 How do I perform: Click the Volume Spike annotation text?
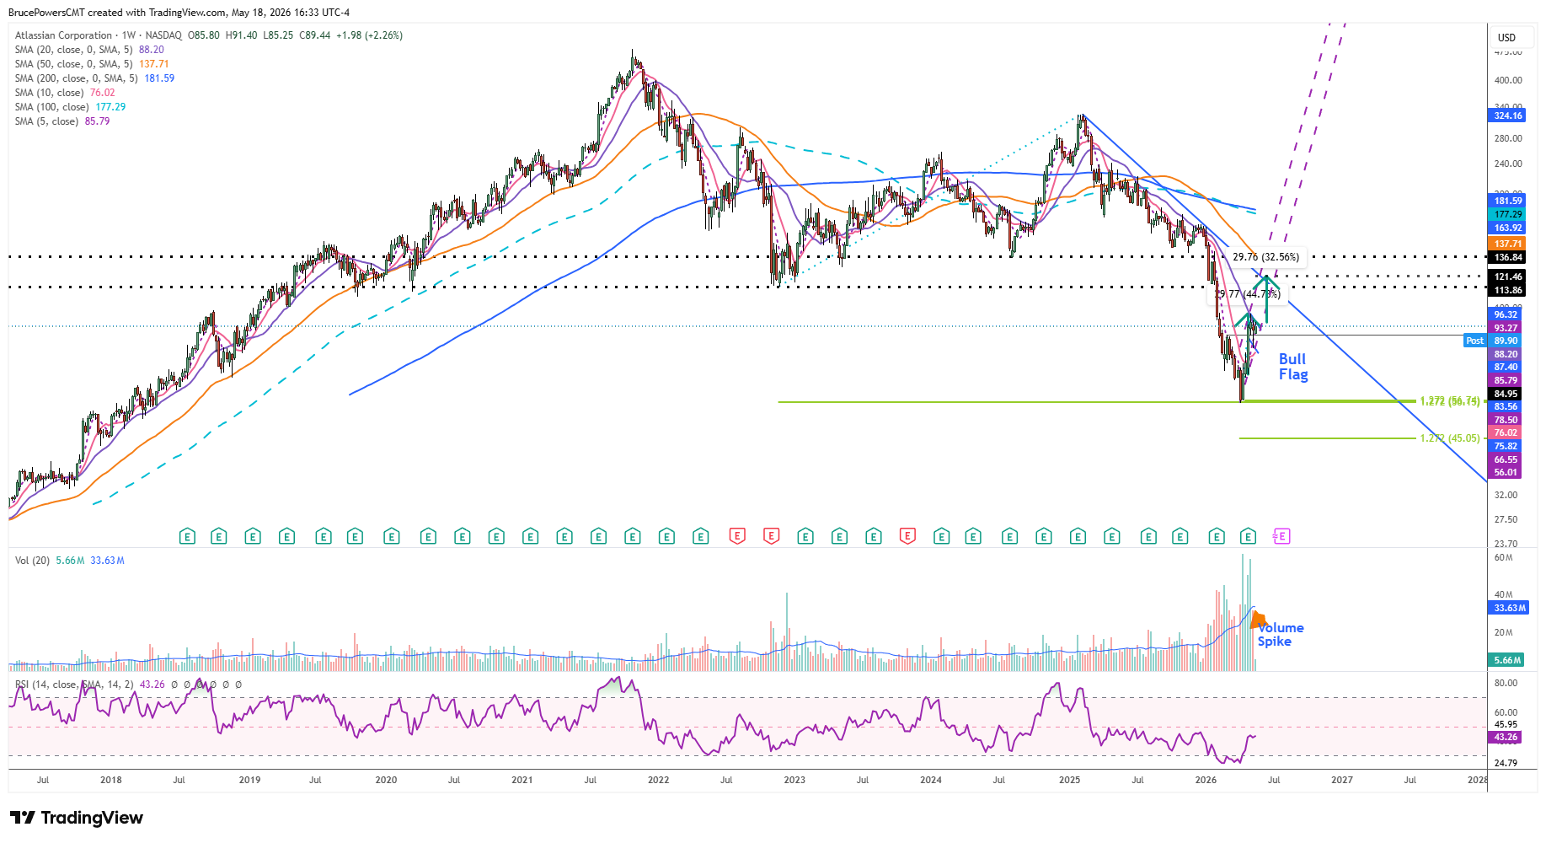point(1281,635)
